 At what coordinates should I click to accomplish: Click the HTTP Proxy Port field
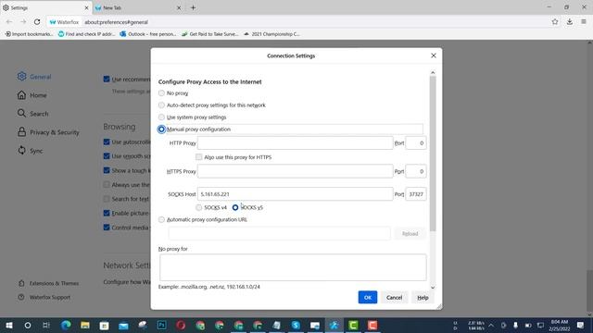pyautogui.click(x=416, y=143)
